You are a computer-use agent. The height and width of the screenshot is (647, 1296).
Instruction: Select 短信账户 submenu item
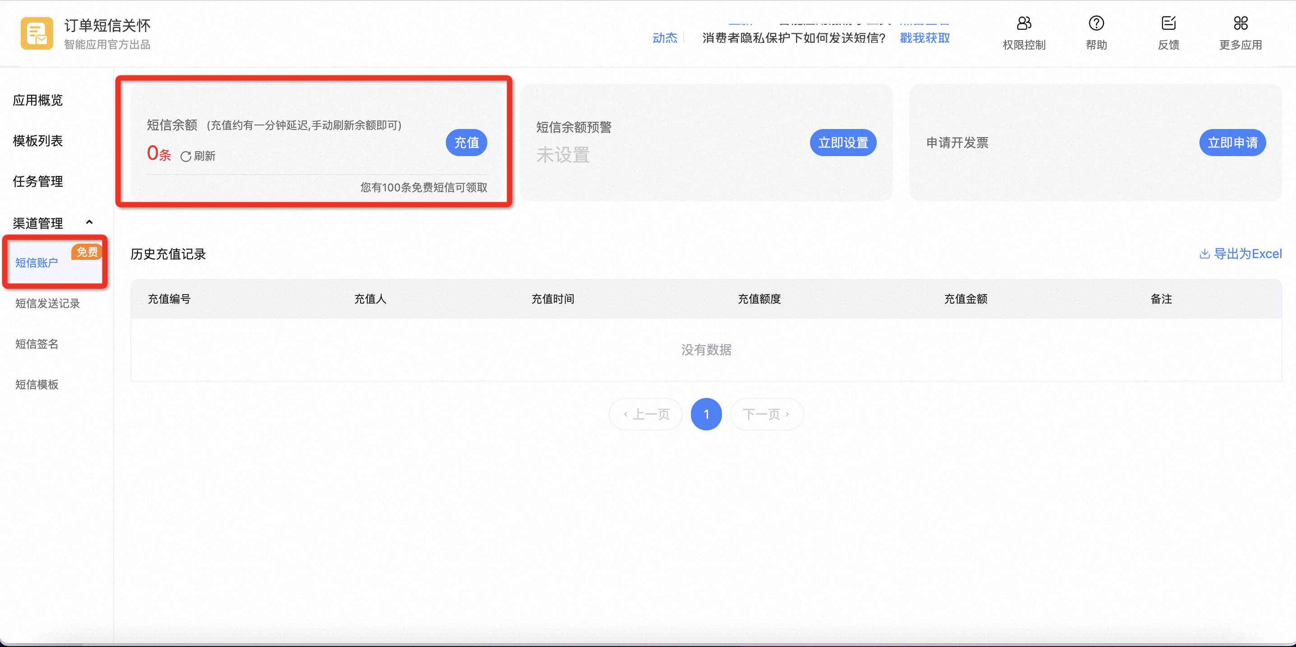(37, 263)
